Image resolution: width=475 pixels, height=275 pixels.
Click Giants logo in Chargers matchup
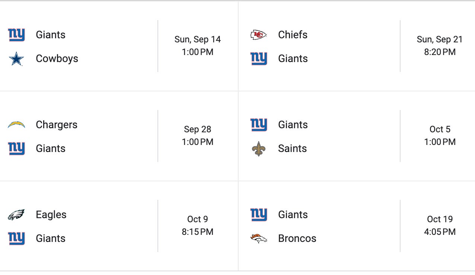(x=16, y=149)
